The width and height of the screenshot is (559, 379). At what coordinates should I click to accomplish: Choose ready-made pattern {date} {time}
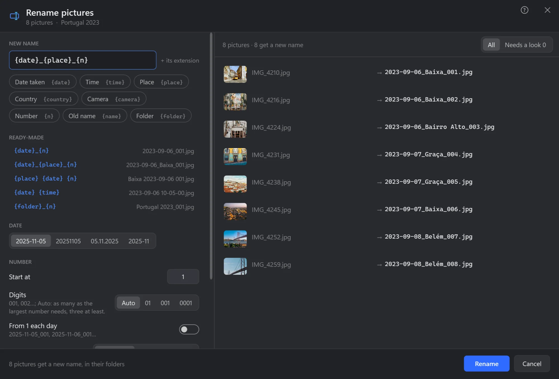tap(104, 193)
